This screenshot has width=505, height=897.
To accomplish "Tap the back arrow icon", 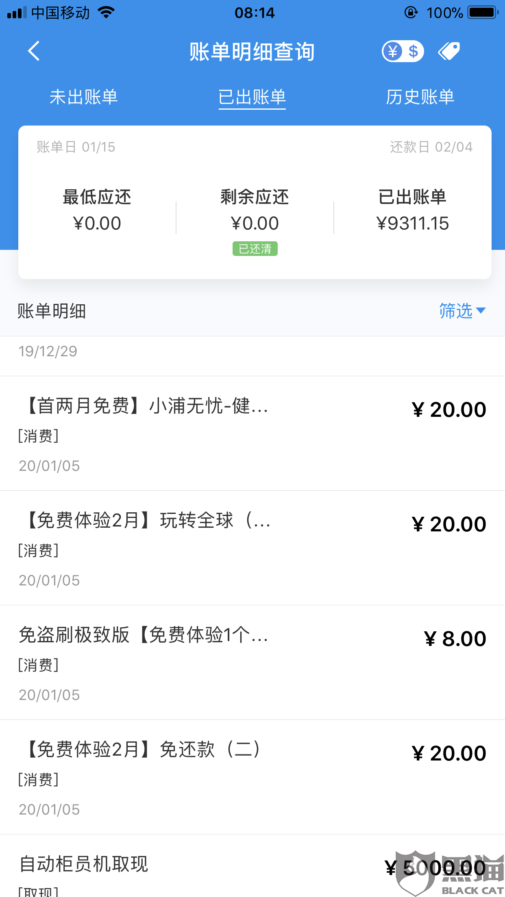I will click(34, 51).
